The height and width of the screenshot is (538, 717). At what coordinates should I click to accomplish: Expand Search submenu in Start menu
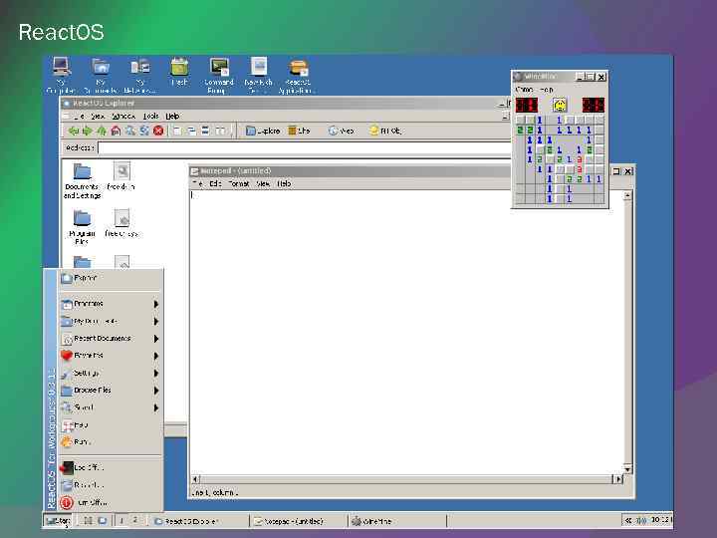(110, 407)
